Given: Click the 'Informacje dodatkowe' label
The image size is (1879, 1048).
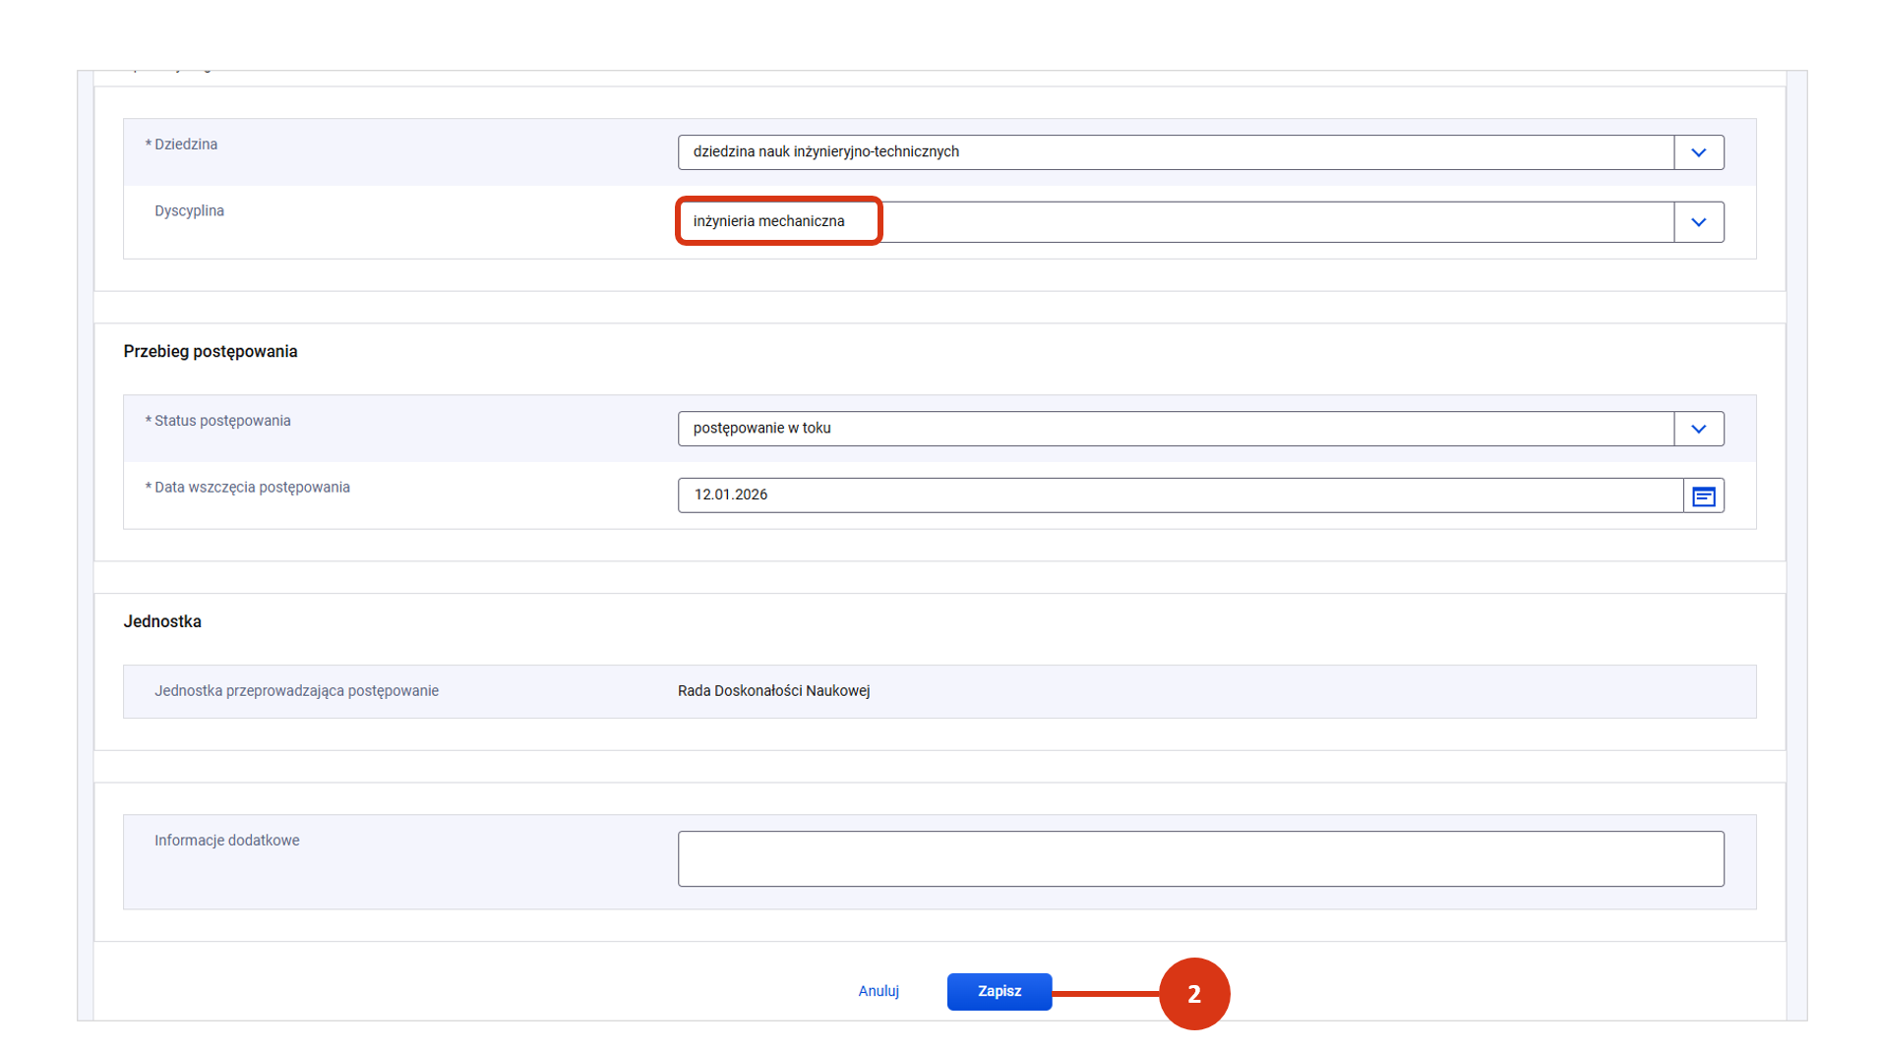Looking at the screenshot, I should tap(226, 841).
